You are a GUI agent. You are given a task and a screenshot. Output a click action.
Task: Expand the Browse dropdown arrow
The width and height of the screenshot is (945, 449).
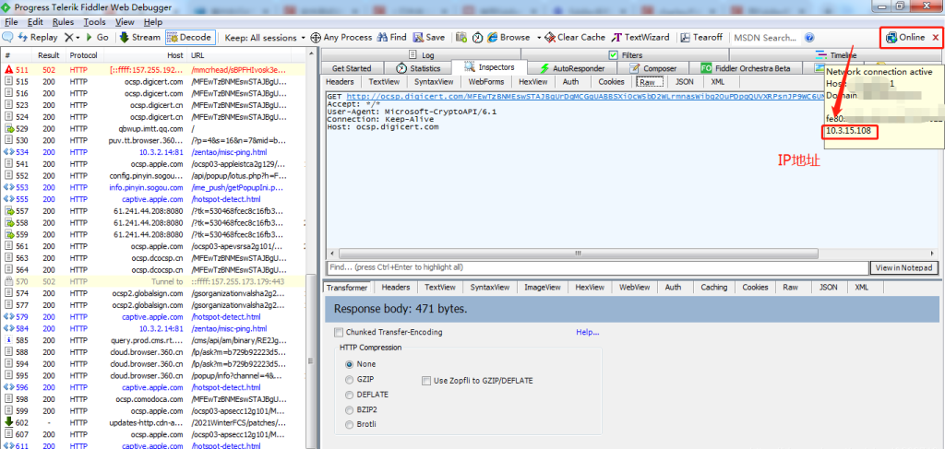point(539,37)
